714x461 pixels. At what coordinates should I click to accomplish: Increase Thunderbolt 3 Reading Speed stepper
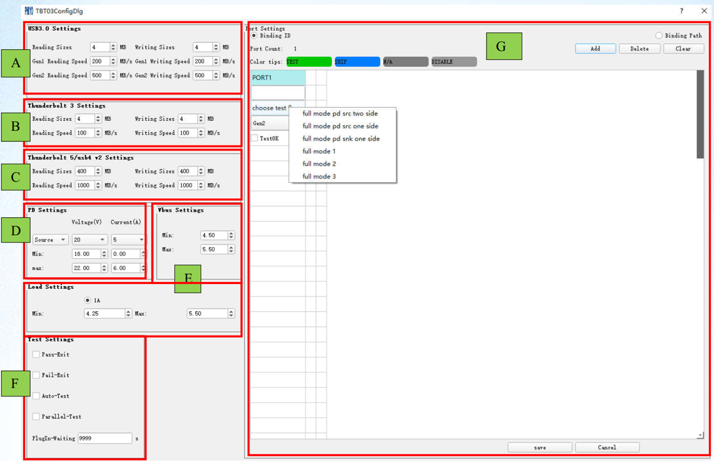98,131
